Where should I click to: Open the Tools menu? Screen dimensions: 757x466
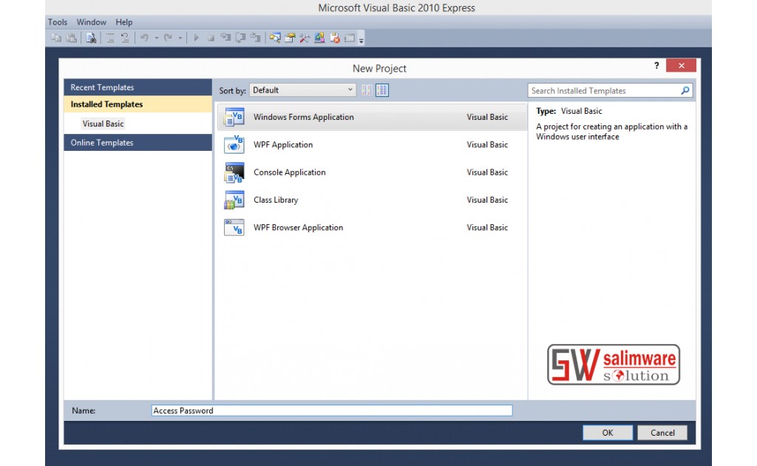(57, 22)
